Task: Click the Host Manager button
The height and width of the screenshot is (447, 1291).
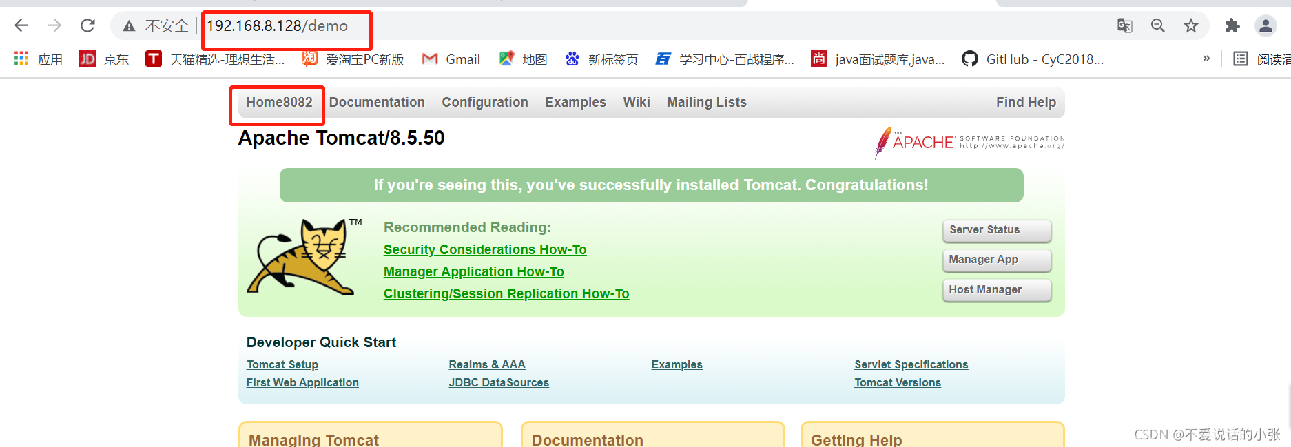Action: (x=997, y=291)
